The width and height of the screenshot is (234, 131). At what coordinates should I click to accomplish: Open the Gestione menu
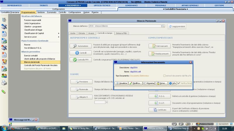point(41,12)
